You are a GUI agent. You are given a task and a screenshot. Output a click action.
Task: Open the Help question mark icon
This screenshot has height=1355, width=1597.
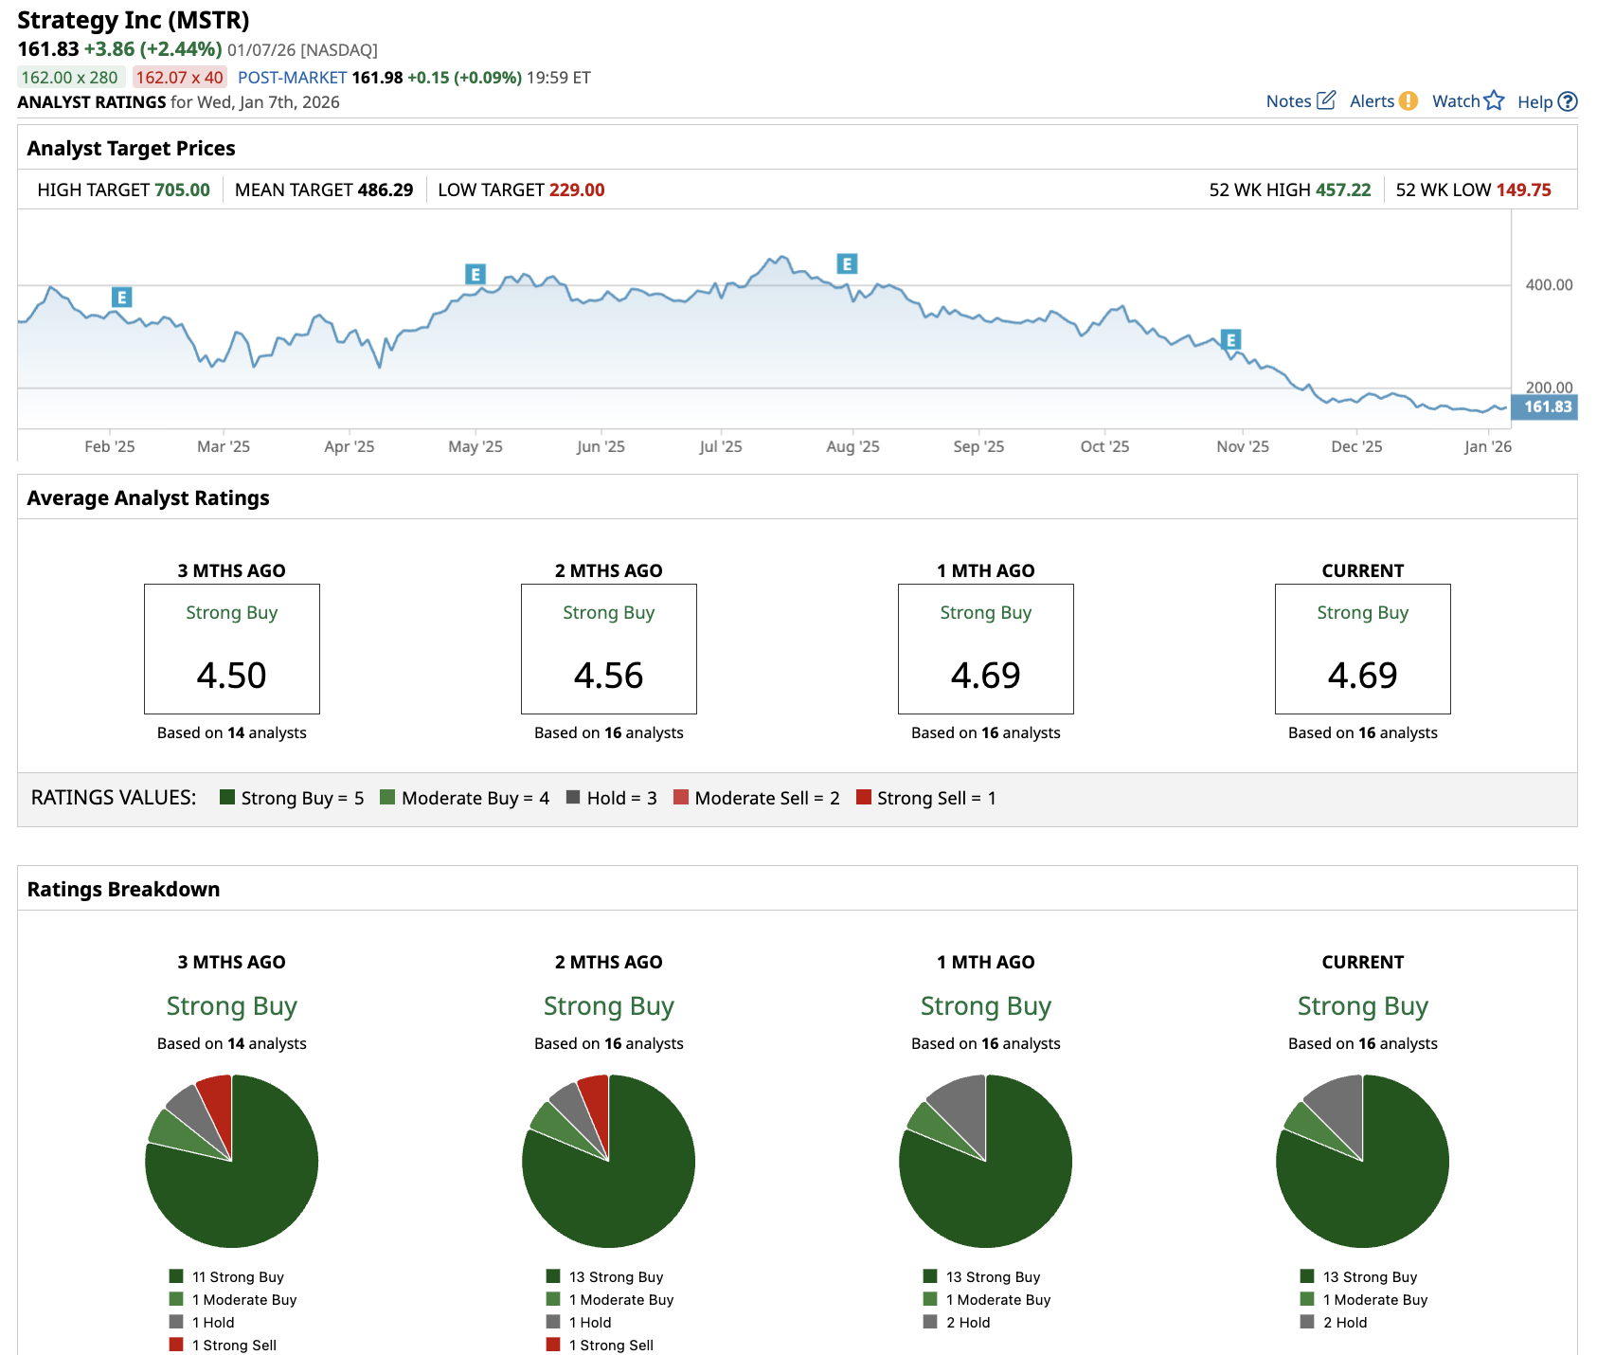(1568, 101)
